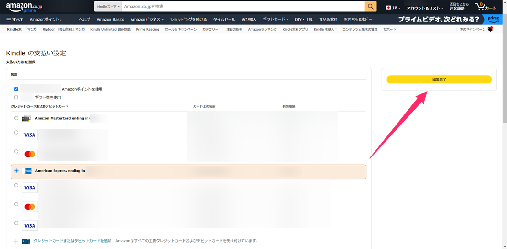Open DIY・工具 in the nav bar
The image size is (507, 249).
click(x=304, y=20)
